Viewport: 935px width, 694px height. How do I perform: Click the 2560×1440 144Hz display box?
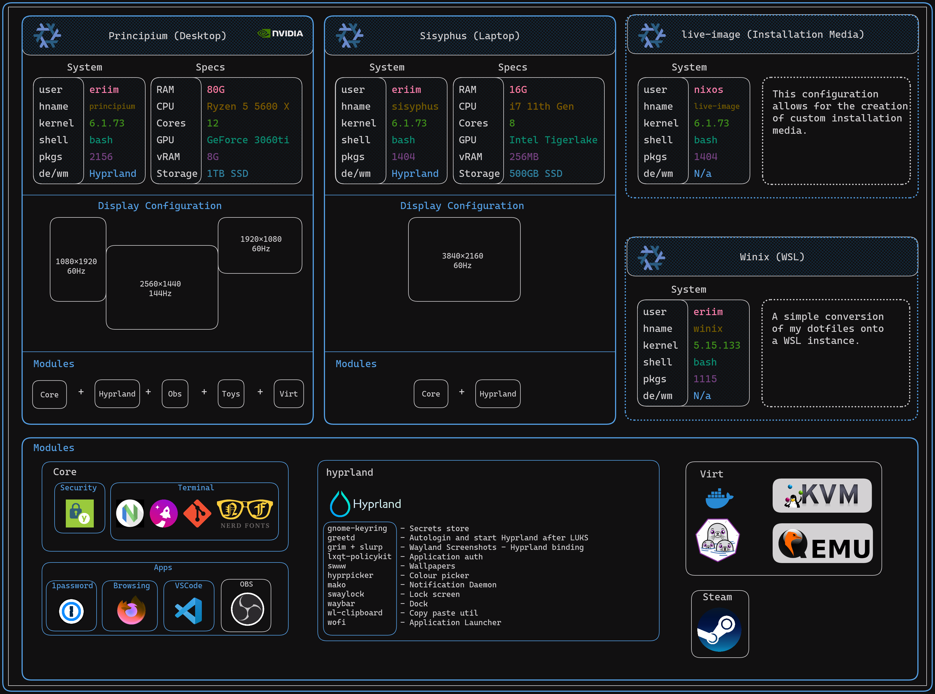pyautogui.click(x=162, y=288)
